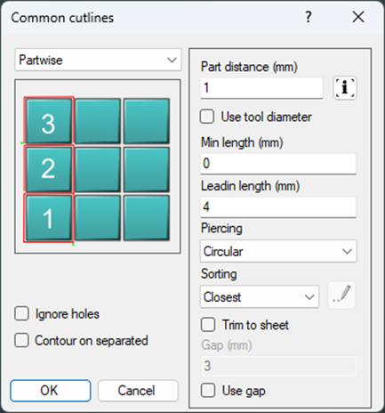Close the Common cutlines dialog
This screenshot has height=413, width=385.
pos(358,17)
